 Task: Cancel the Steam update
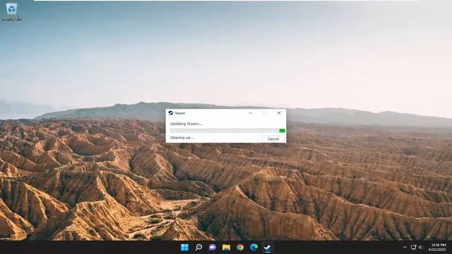pos(273,139)
